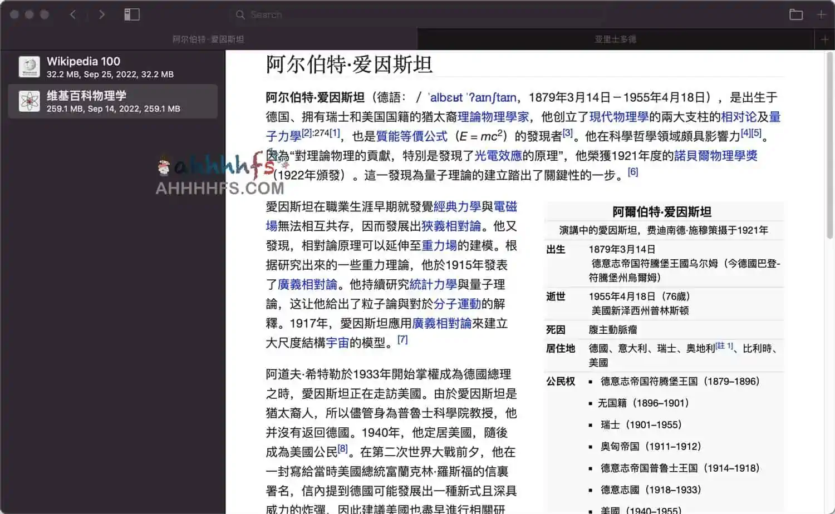Viewport: 835px width, 514px height.
Task: Click the Wikipedia 100 library thumbnail icon
Action: point(28,66)
